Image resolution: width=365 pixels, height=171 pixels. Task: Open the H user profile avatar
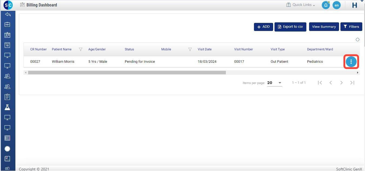click(x=354, y=5)
